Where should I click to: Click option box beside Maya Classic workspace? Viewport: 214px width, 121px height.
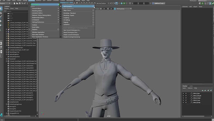tap(93, 10)
